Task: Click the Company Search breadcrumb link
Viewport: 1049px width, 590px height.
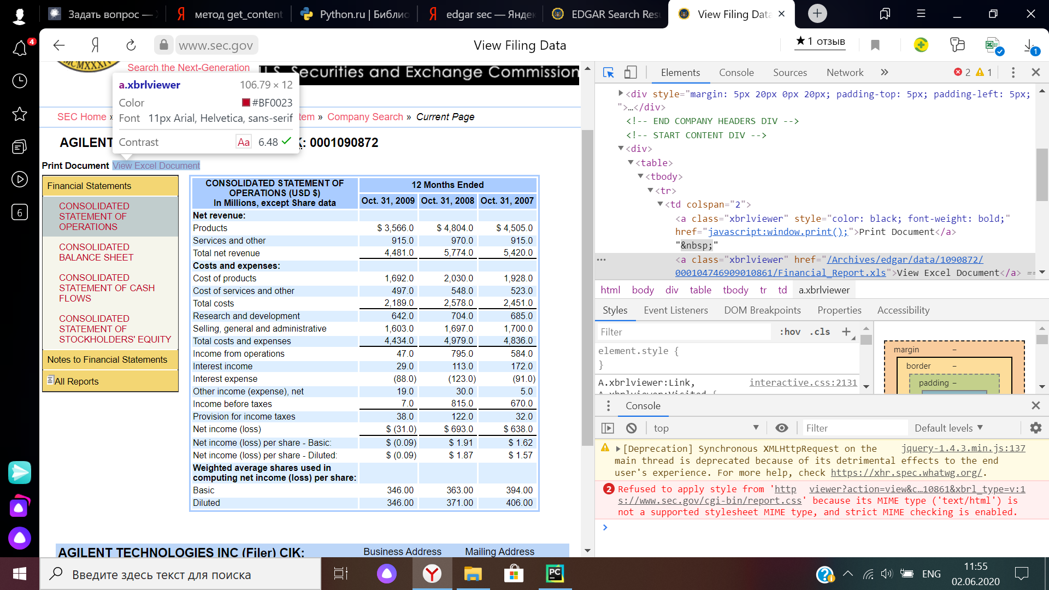Action: coord(365,117)
